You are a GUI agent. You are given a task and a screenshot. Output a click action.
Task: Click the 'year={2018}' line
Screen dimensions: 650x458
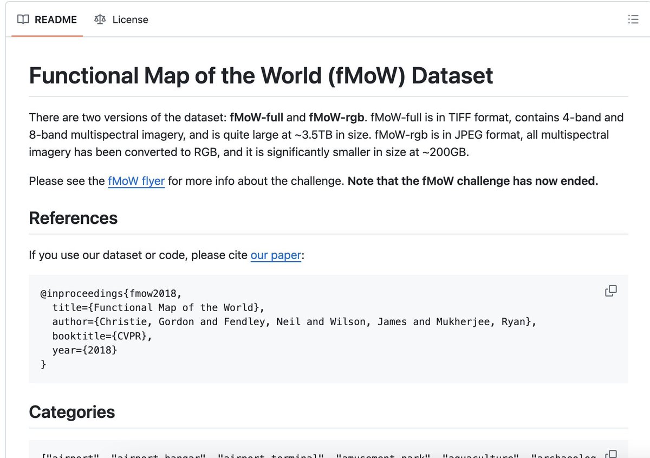(x=84, y=350)
